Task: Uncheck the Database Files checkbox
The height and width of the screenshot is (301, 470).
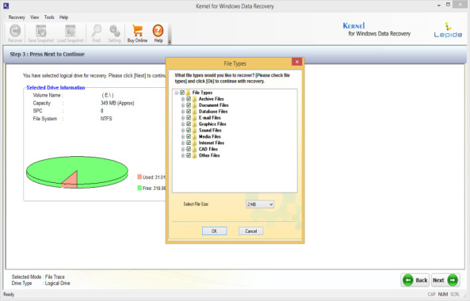Action: point(189,112)
